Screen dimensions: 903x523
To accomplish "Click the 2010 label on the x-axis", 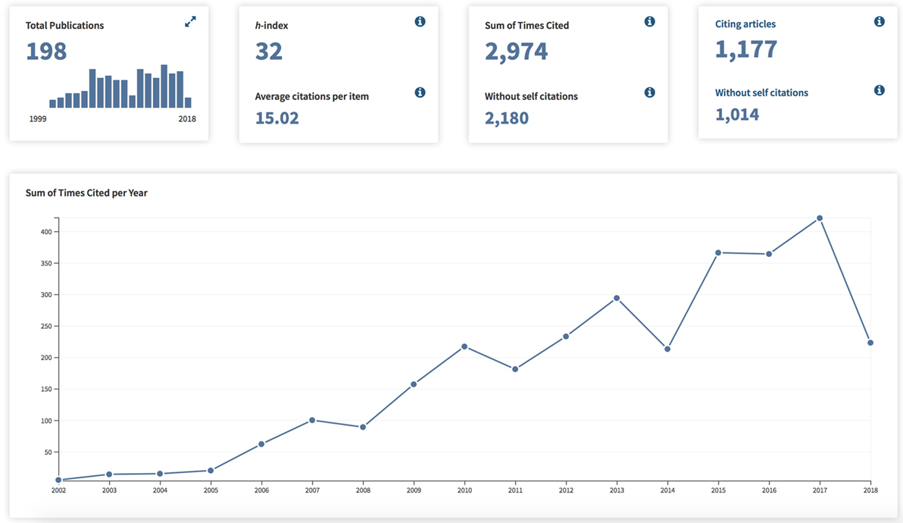I will [464, 490].
